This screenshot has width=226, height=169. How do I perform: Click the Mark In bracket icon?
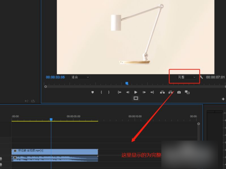[x=101, y=92]
